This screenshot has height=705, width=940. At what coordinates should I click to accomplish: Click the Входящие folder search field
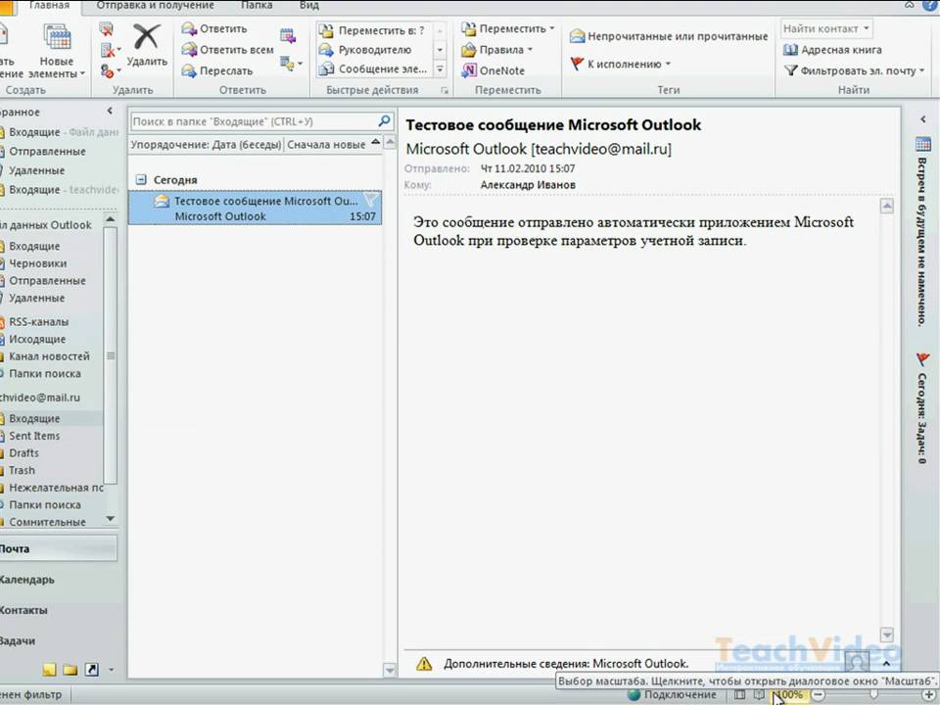254,121
